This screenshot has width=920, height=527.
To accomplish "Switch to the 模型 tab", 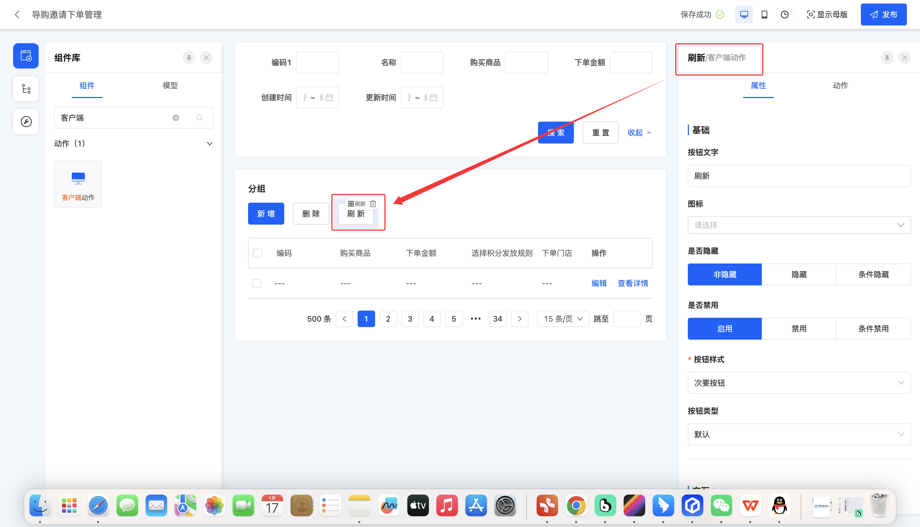I will [170, 85].
